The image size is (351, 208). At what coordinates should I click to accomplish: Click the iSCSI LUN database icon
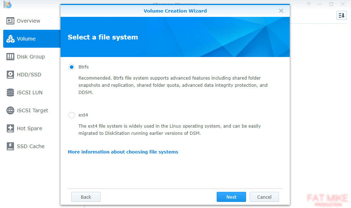tap(10, 93)
